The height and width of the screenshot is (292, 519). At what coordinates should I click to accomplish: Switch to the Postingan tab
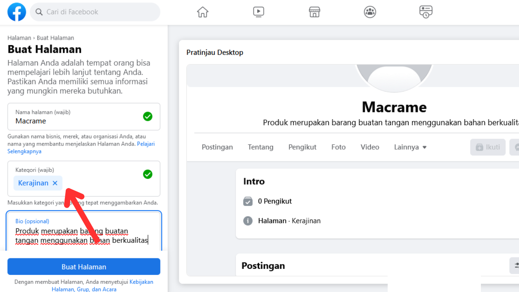pyautogui.click(x=217, y=147)
